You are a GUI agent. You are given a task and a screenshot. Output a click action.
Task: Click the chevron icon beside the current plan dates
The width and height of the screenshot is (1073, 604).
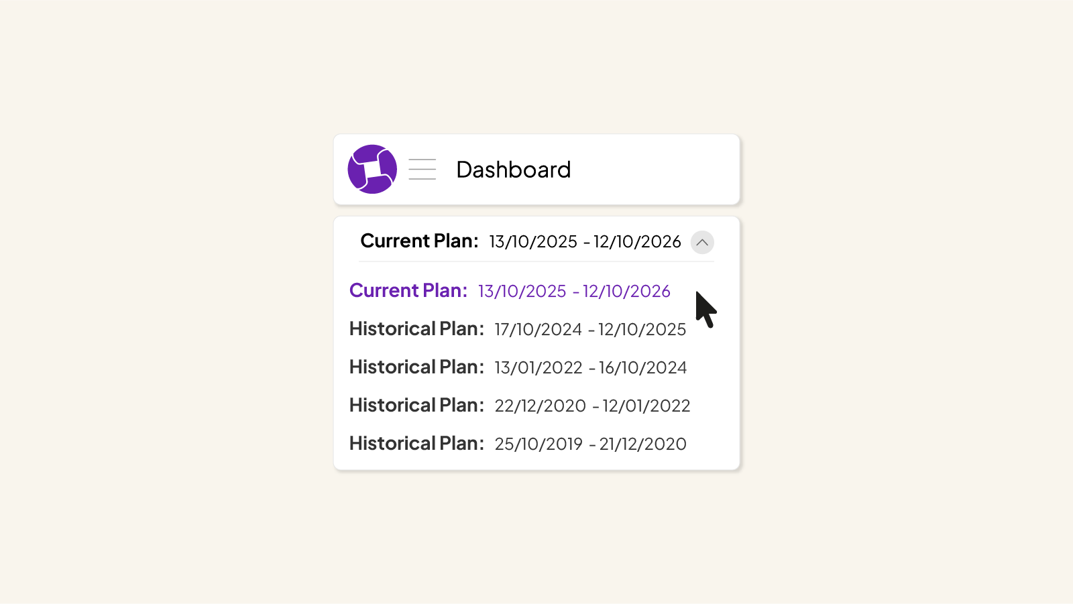[702, 243]
